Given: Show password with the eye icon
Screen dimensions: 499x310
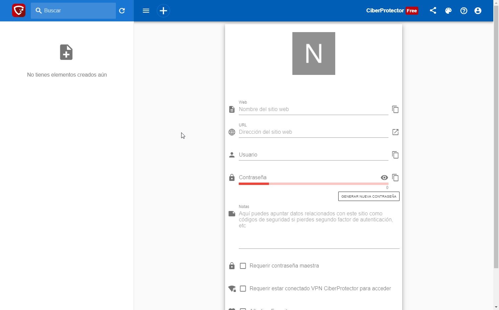Looking at the screenshot, I should coord(384,178).
